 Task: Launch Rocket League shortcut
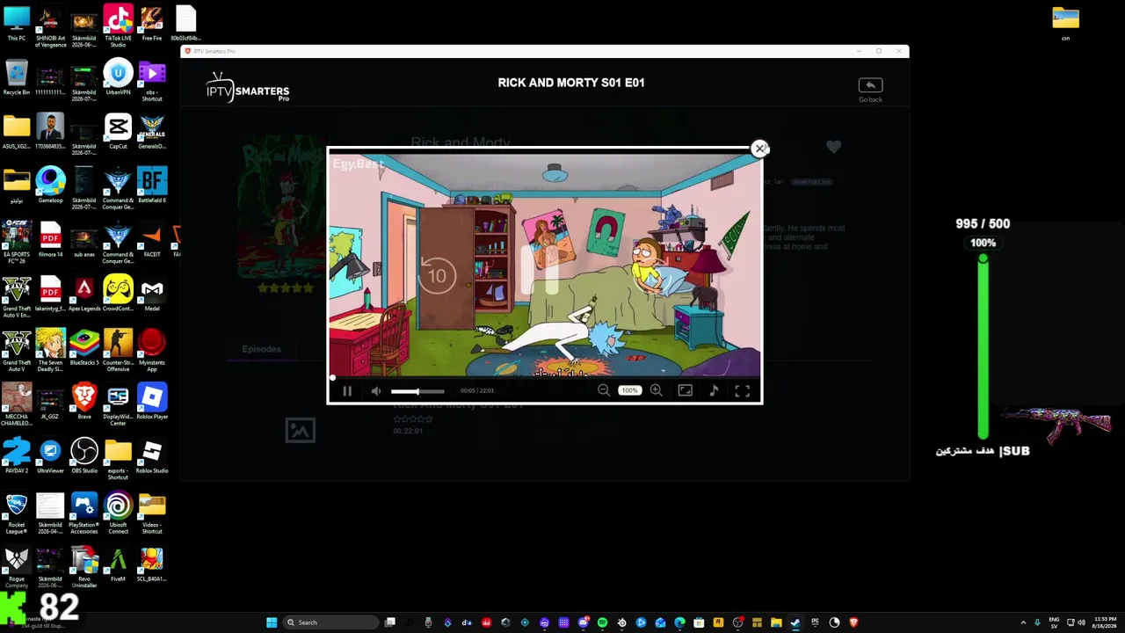point(17,513)
